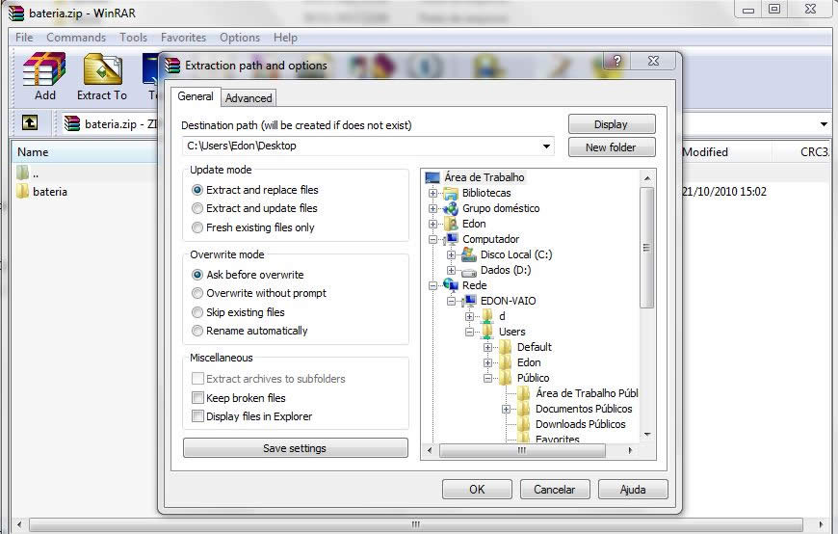Click the main window horizontal scrollbar

(x=416, y=524)
